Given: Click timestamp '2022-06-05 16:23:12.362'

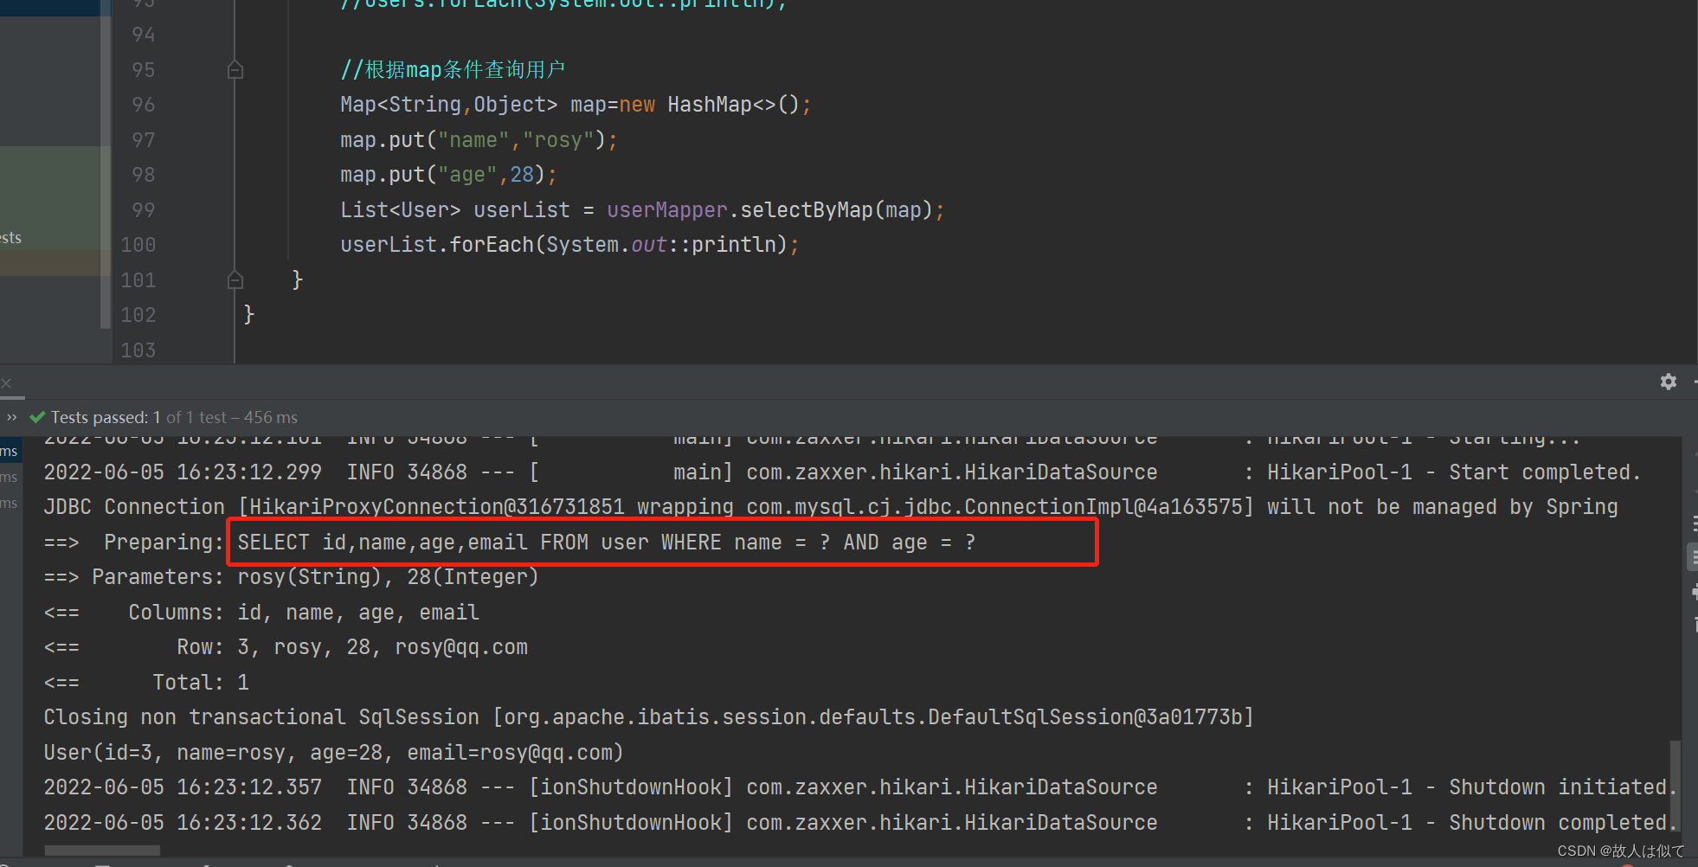Looking at the screenshot, I should (x=183, y=823).
